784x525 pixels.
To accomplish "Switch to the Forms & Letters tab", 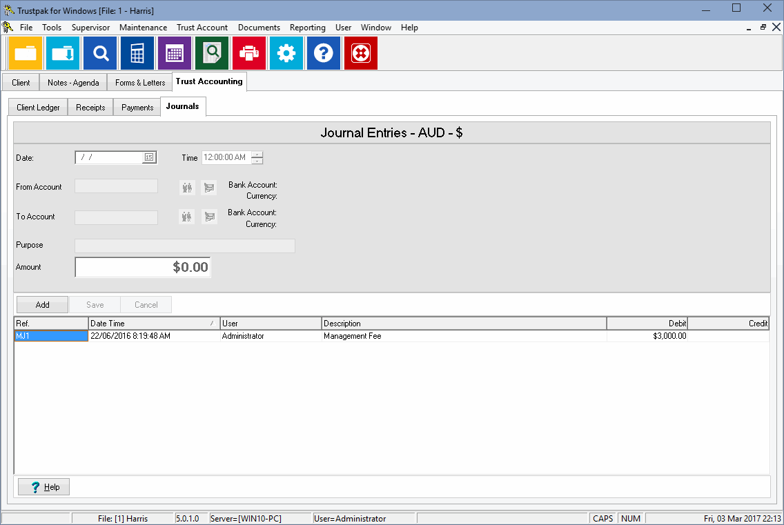I will pyautogui.click(x=140, y=83).
